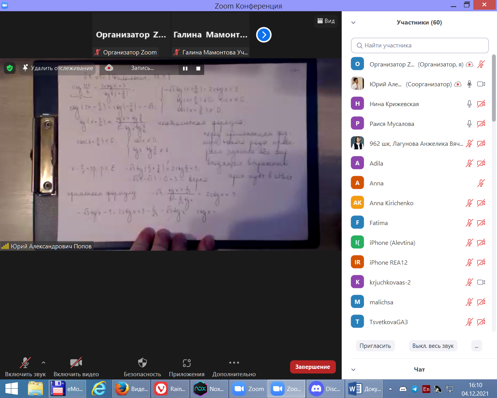
Task: Show hidden system tray icons
Action: [x=390, y=389]
